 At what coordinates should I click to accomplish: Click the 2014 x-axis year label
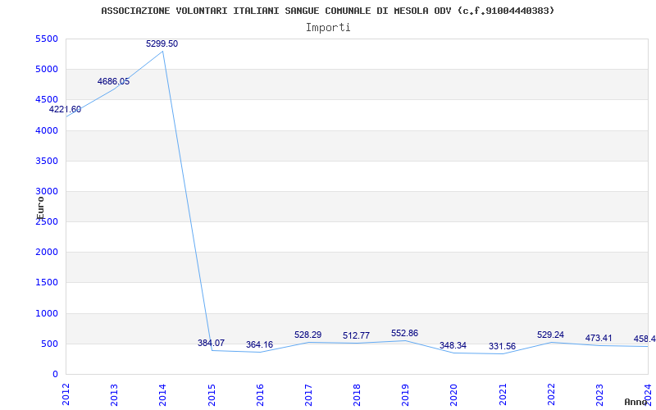(162, 394)
